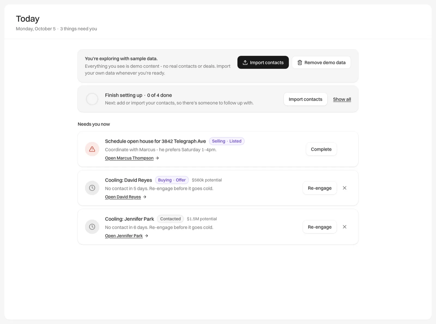Click Remove demo data button
The width and height of the screenshot is (436, 324).
(321, 62)
